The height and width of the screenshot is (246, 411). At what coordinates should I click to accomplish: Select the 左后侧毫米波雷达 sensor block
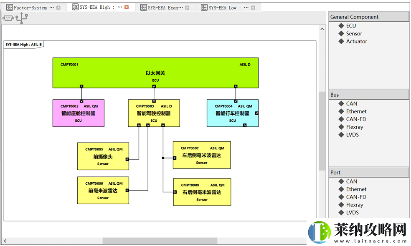pyautogui.click(x=202, y=155)
